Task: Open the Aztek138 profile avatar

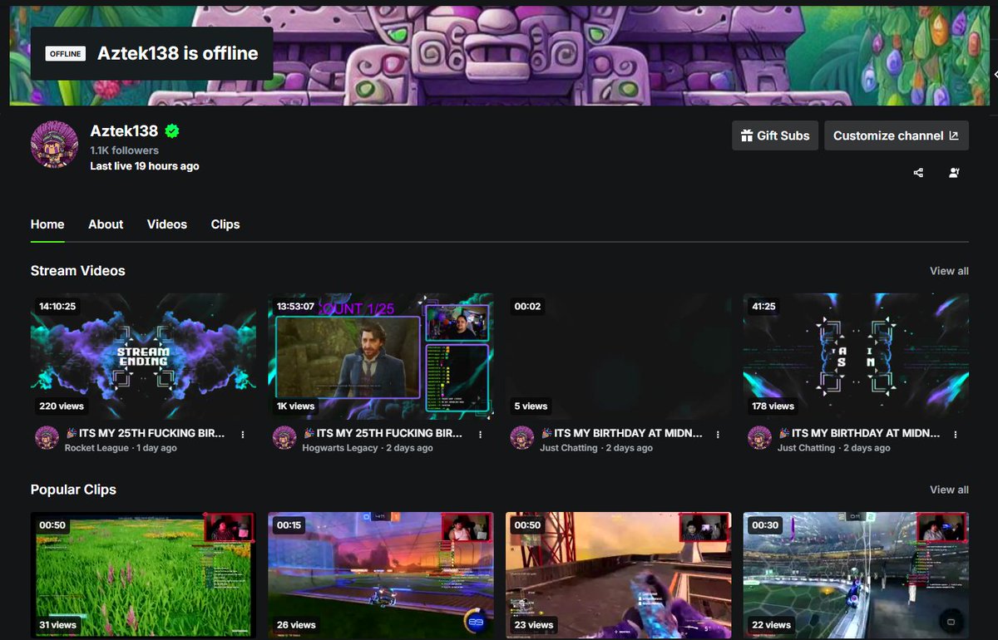Action: pyautogui.click(x=55, y=144)
